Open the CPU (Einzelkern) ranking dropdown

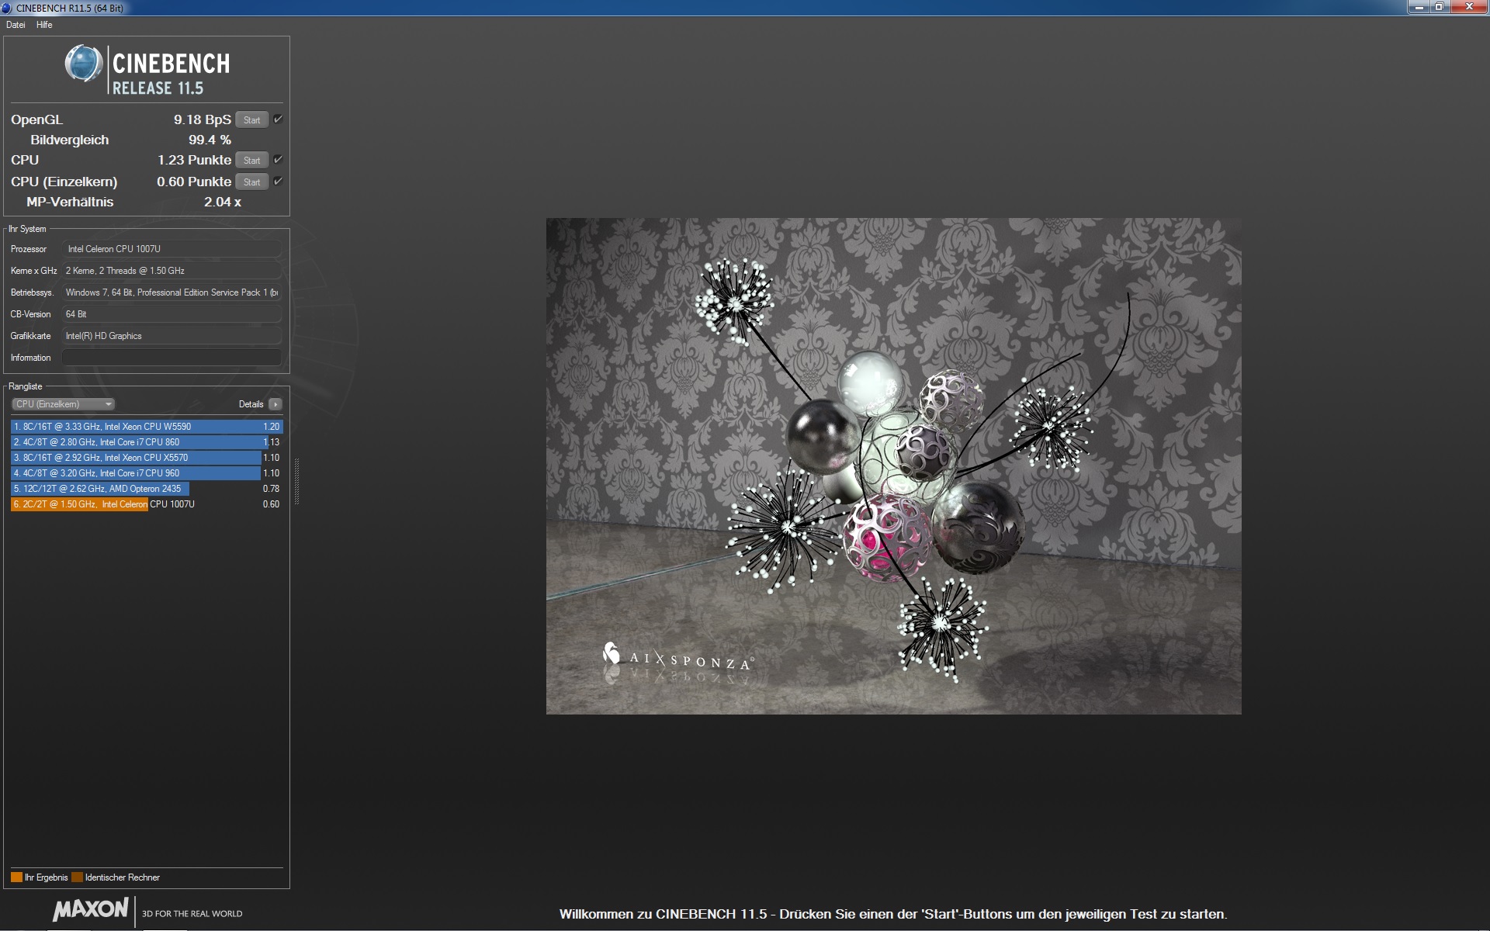click(64, 404)
